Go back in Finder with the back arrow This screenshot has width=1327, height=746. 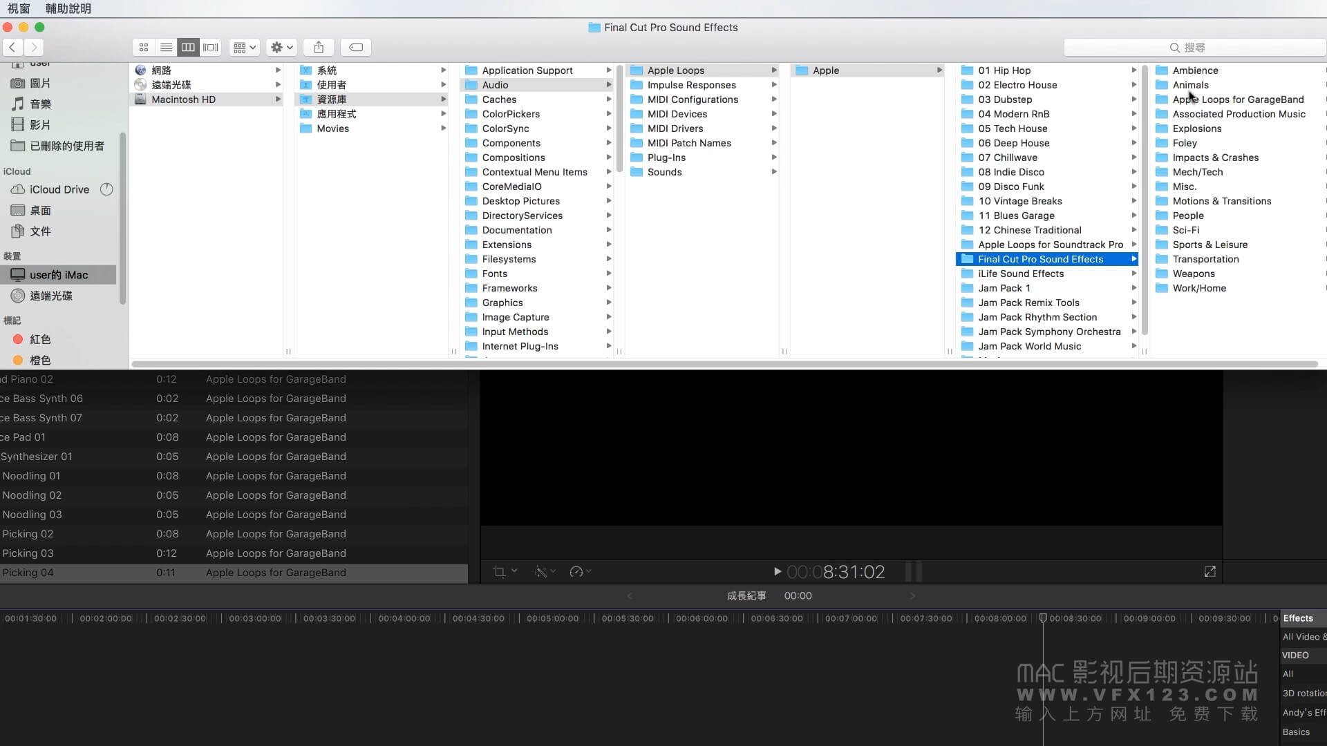(x=12, y=47)
